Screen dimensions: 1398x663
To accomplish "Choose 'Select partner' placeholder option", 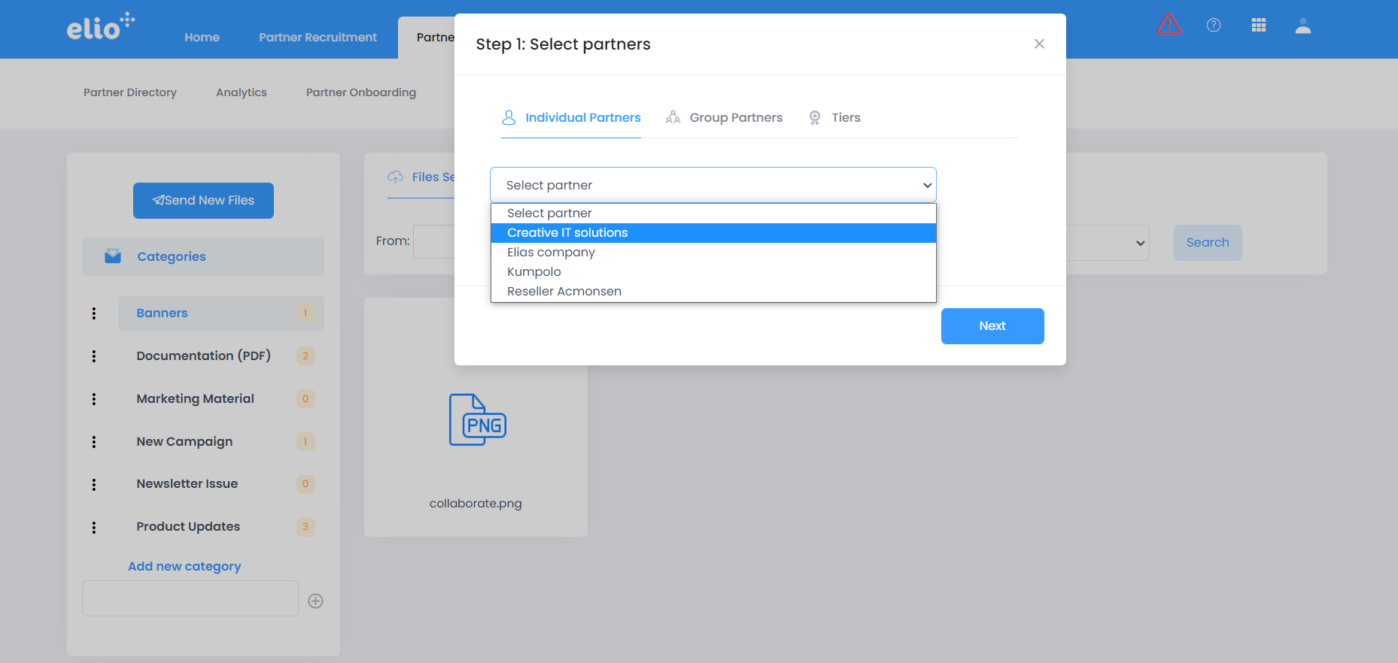I will coord(713,213).
